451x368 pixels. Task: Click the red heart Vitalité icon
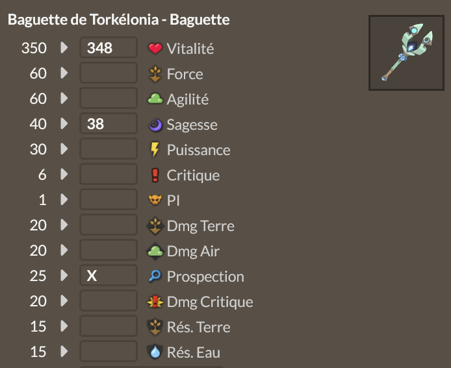pyautogui.click(x=155, y=49)
